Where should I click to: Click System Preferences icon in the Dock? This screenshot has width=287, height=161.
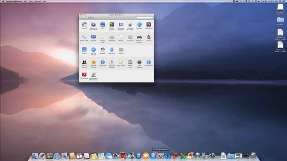tap(161, 156)
